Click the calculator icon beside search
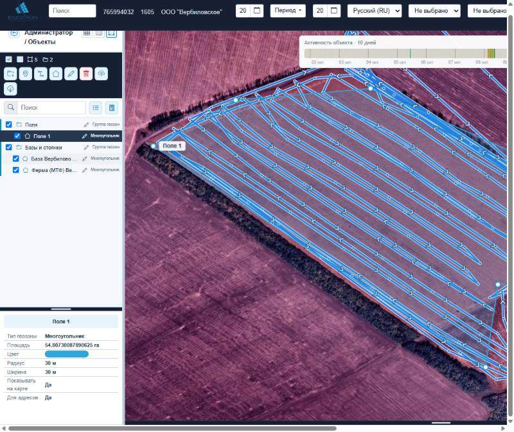 point(112,107)
